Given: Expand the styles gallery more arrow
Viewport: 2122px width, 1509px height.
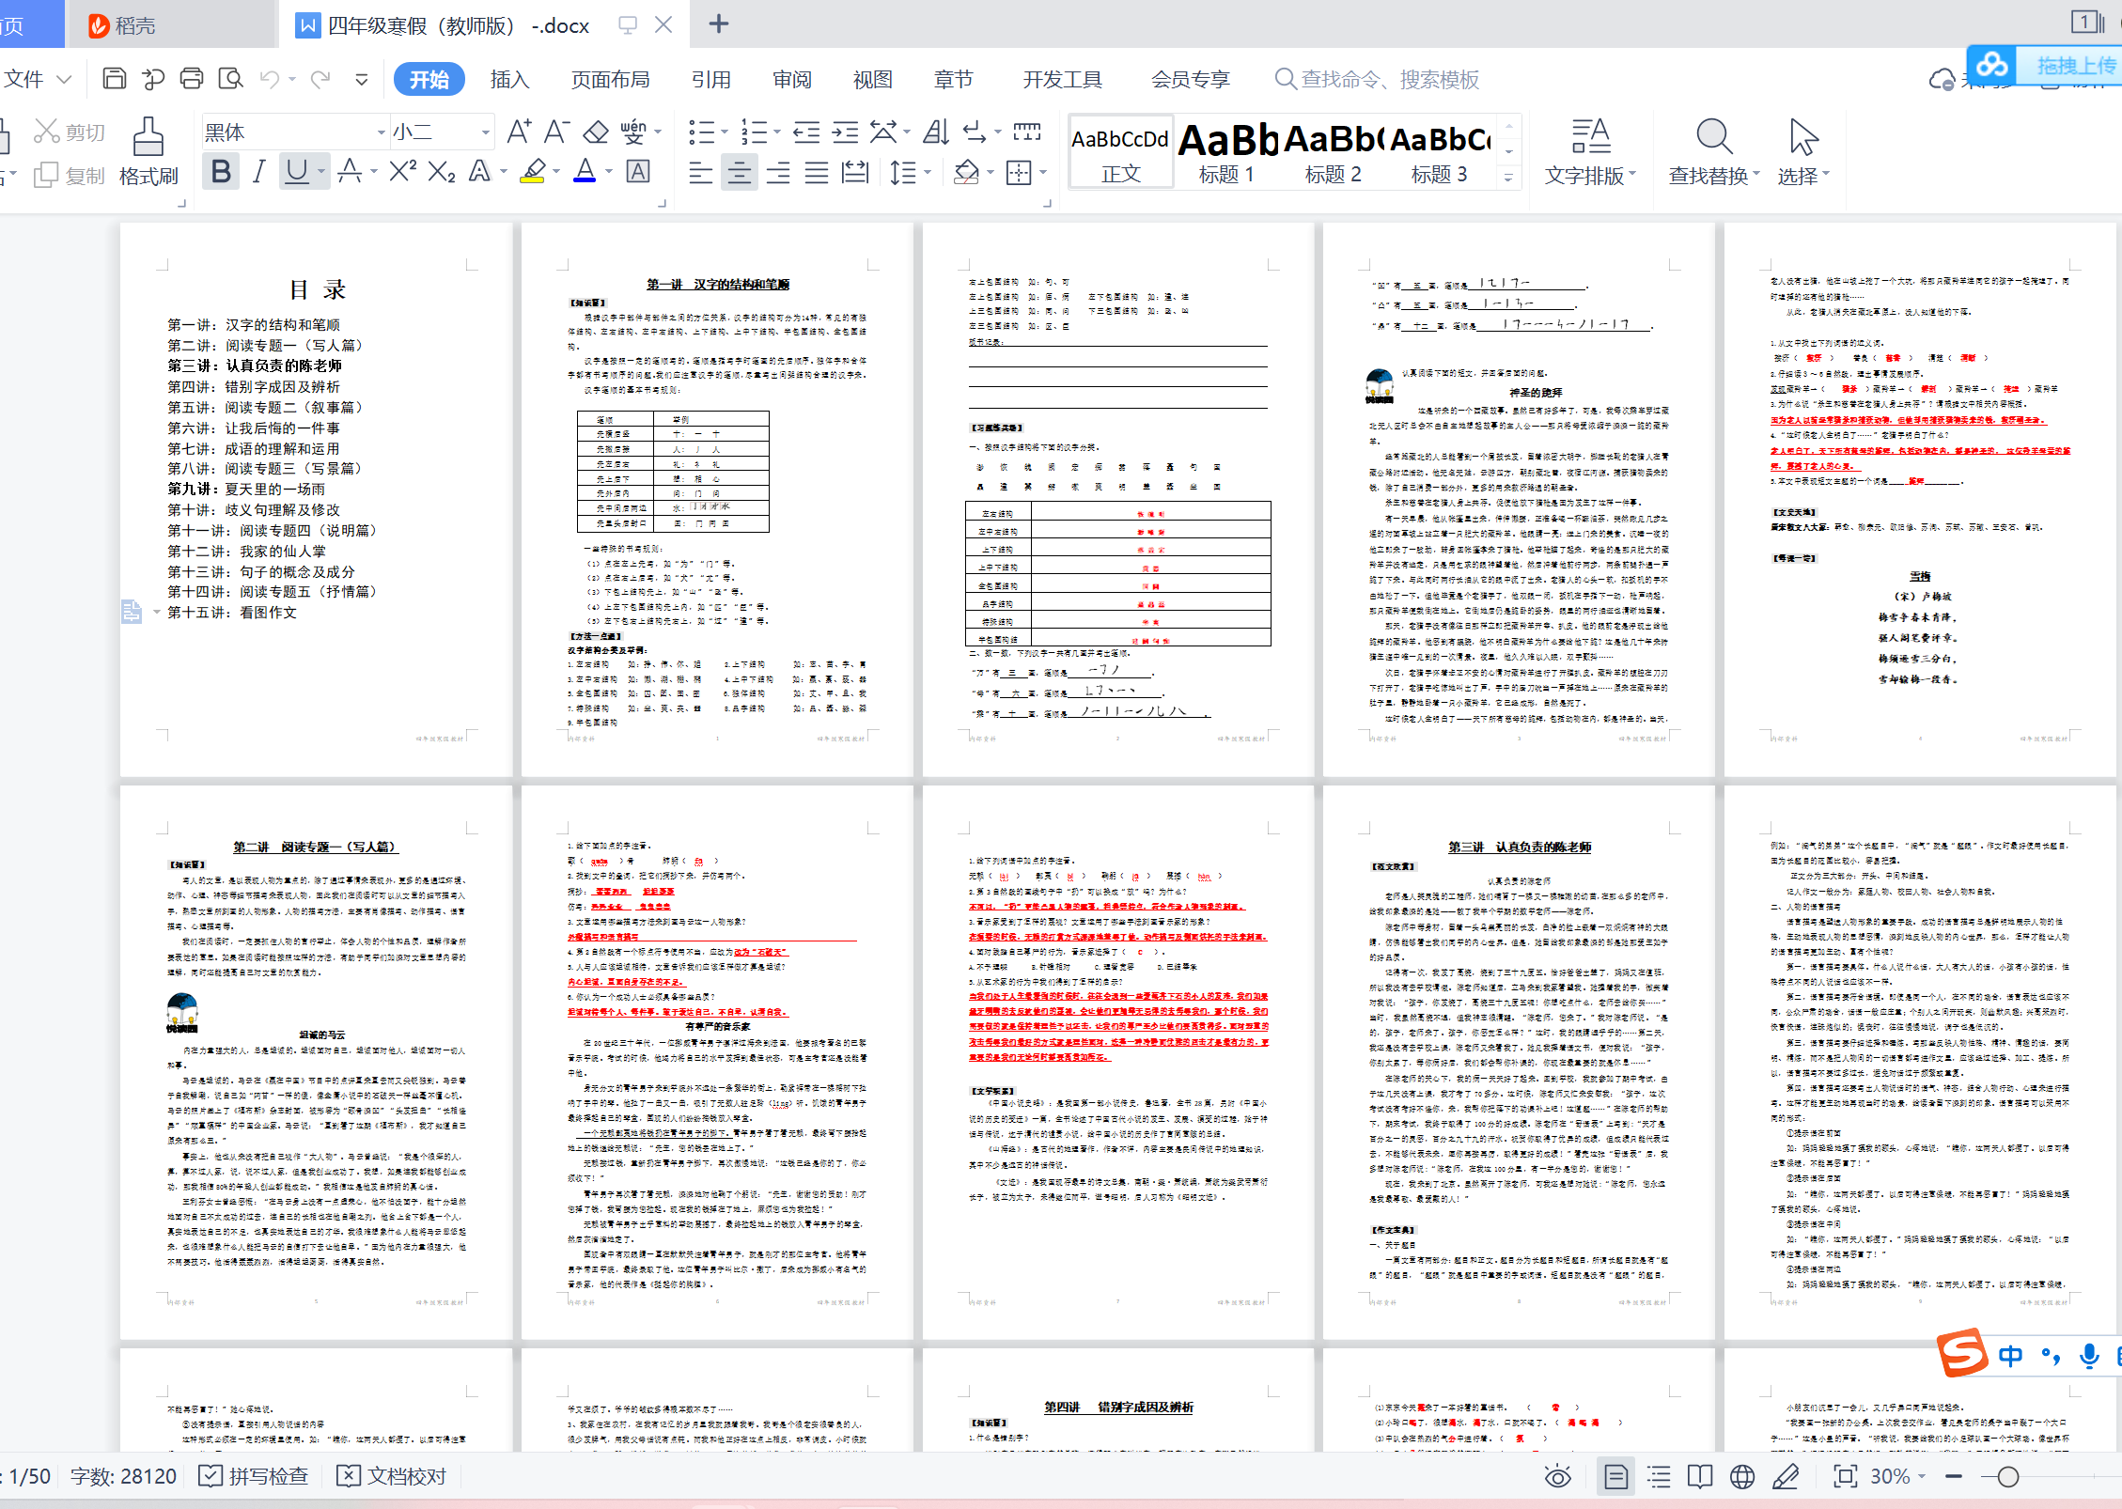Looking at the screenshot, I should click(x=1508, y=176).
